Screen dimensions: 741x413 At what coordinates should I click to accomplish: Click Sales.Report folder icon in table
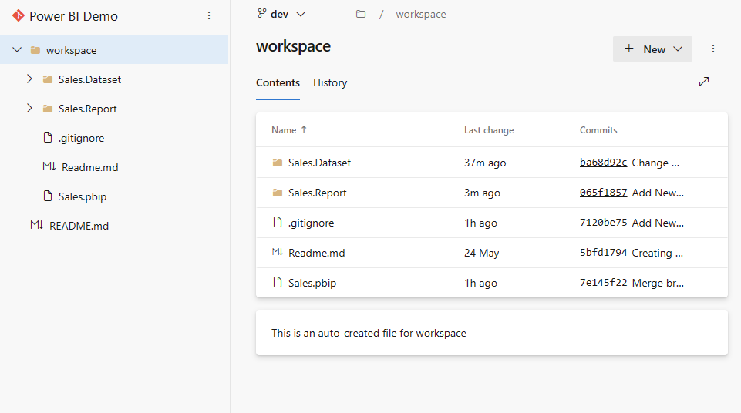coord(278,193)
